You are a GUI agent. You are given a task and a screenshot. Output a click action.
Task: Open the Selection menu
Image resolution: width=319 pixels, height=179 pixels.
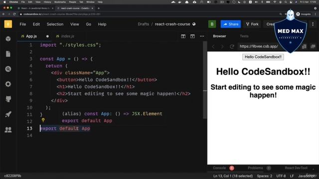click(55, 24)
